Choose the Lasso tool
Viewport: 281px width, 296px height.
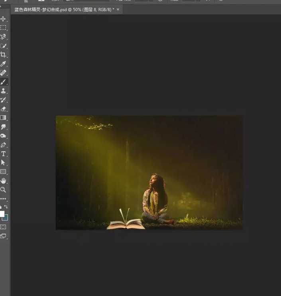(x=3, y=37)
